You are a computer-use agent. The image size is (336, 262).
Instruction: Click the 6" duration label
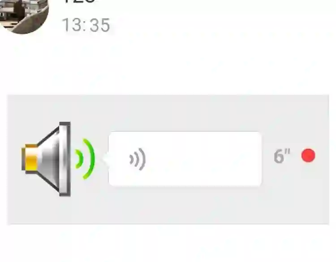282,156
